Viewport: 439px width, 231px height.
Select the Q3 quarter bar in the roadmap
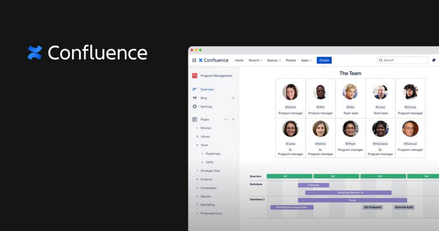coord(383,176)
